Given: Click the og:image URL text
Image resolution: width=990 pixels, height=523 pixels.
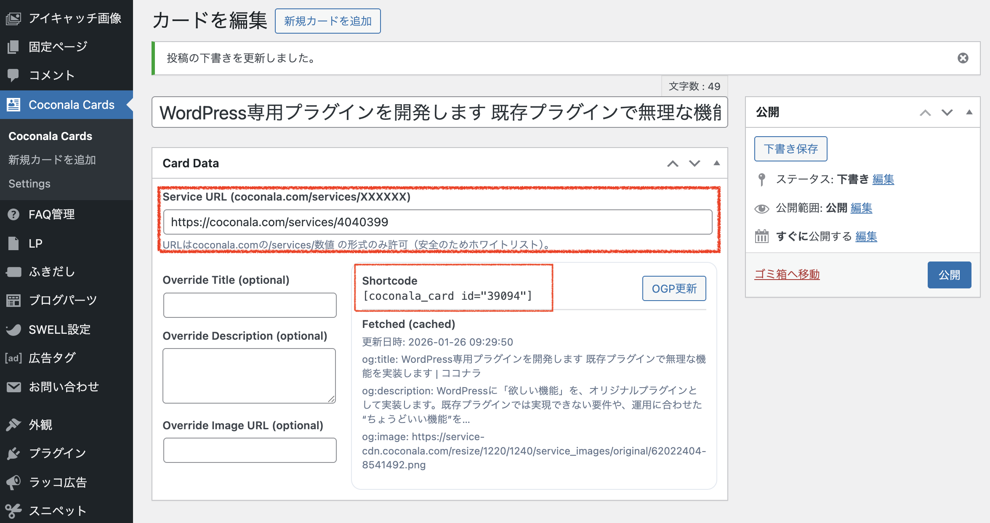Looking at the screenshot, I should click(534, 451).
